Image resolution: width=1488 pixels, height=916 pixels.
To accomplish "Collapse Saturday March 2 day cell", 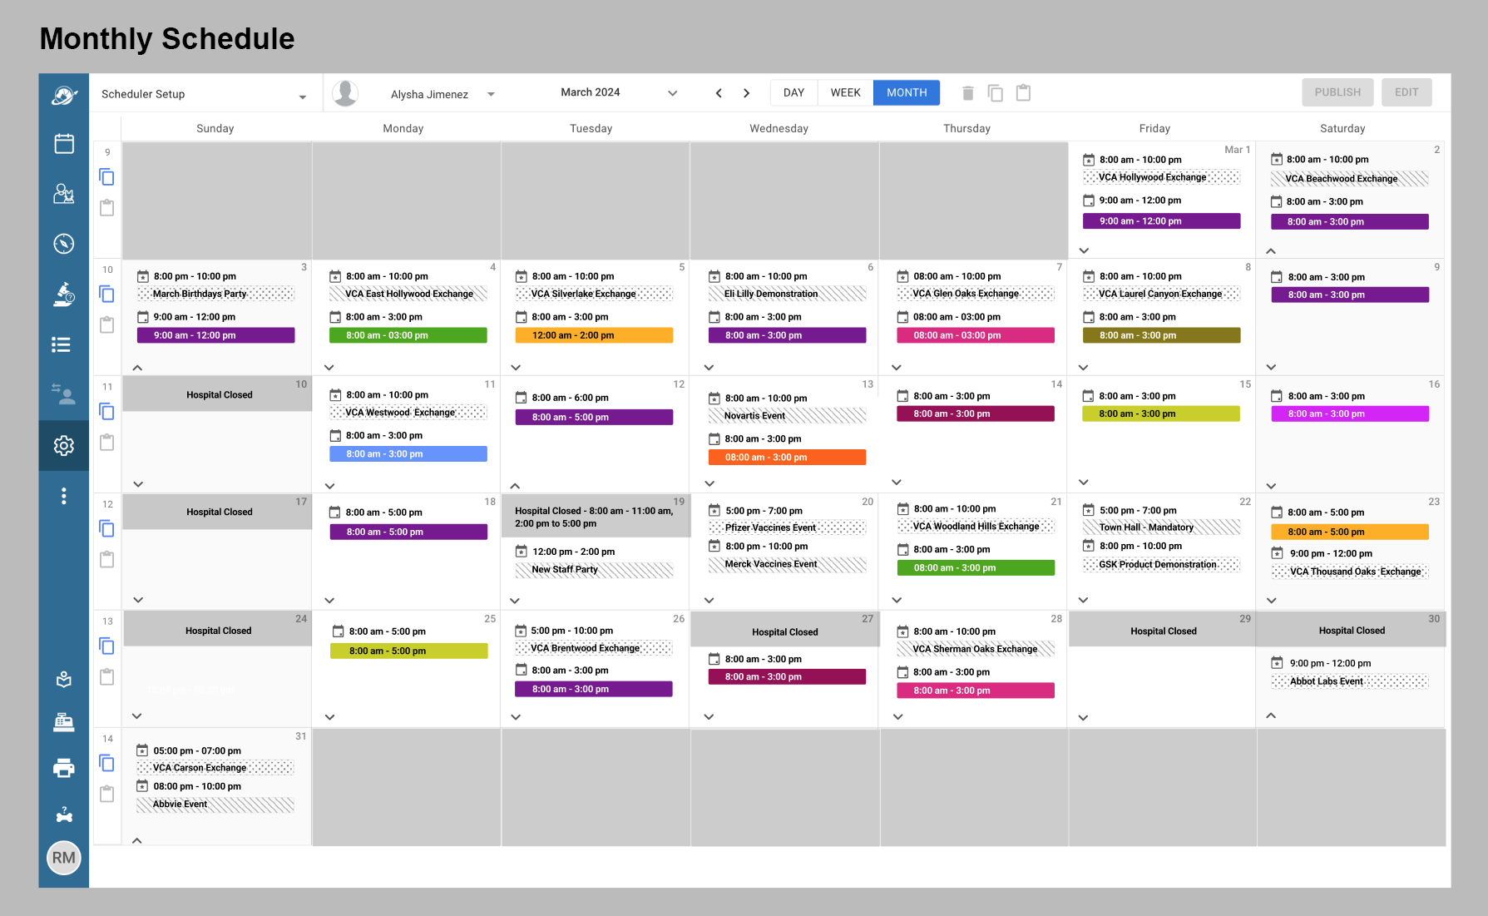I will tap(1271, 250).
